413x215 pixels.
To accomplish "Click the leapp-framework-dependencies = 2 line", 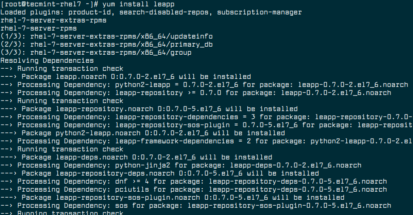I will tap(206, 141).
